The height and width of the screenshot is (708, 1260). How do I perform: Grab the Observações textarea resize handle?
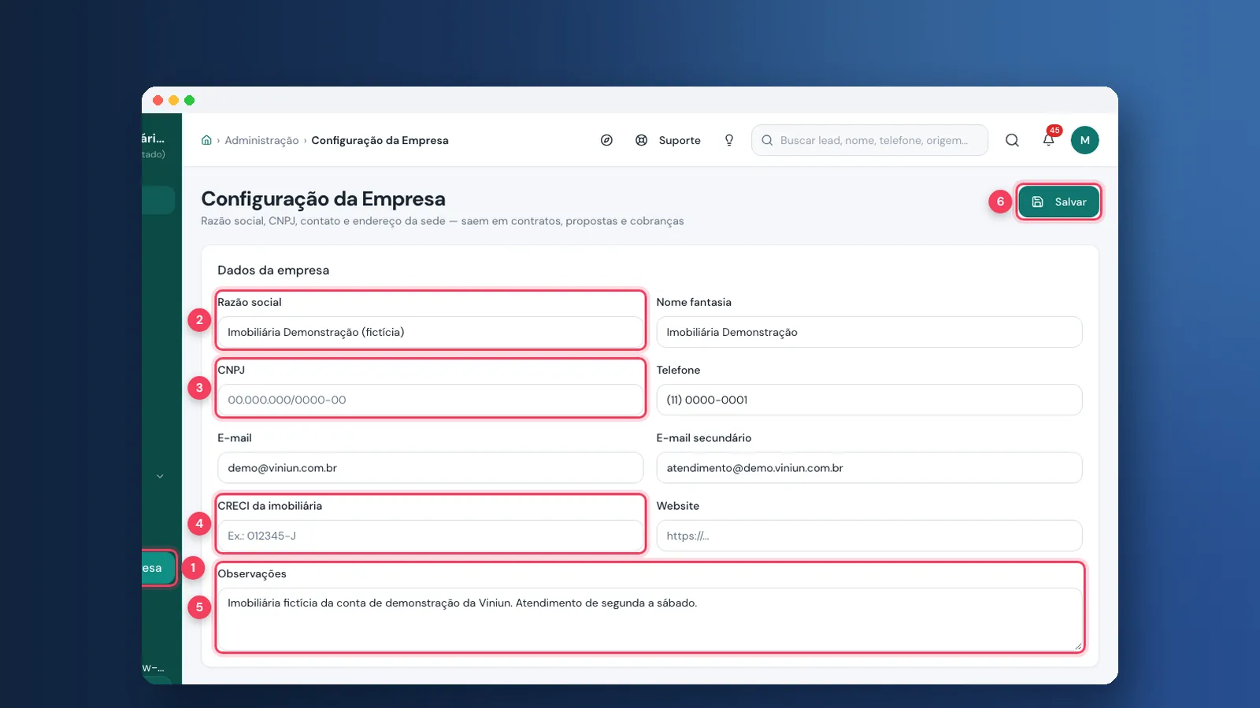tap(1077, 646)
